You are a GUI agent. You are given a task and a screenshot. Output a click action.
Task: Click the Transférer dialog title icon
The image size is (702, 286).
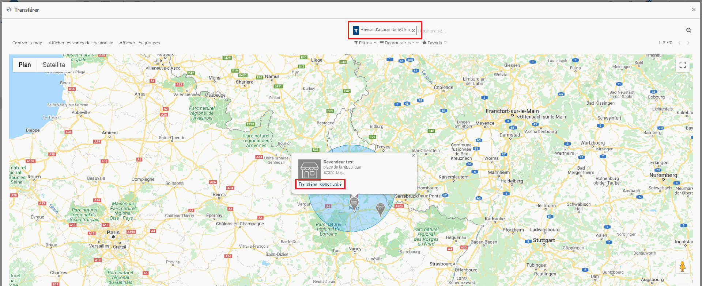[x=9, y=9]
